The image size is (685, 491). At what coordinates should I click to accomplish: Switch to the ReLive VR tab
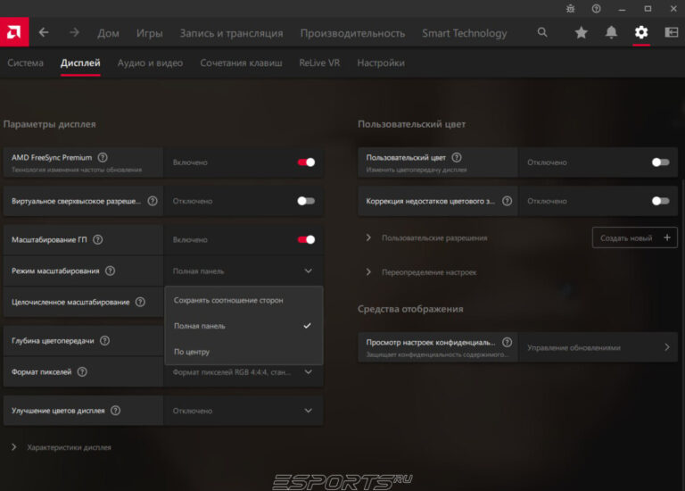319,63
